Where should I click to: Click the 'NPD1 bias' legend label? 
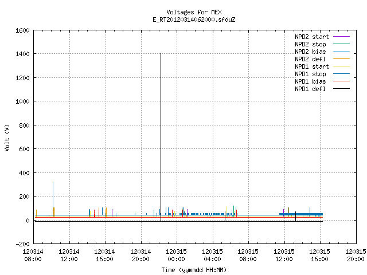(x=310, y=81)
